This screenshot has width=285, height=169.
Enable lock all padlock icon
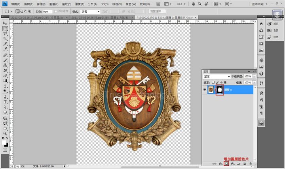pyautogui.click(x=225, y=82)
